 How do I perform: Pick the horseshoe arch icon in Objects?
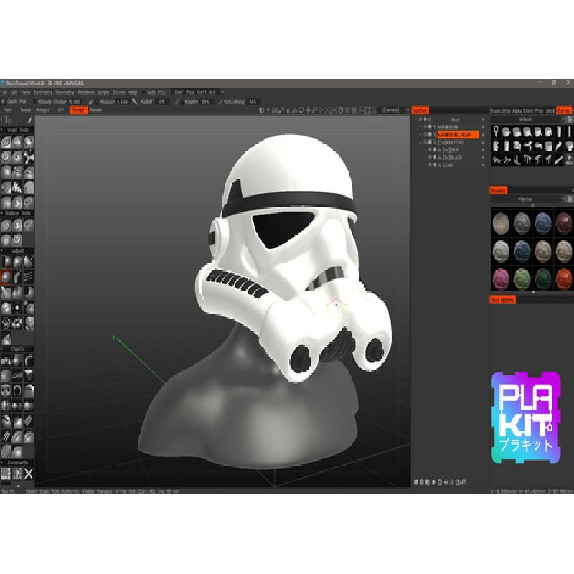point(17,391)
